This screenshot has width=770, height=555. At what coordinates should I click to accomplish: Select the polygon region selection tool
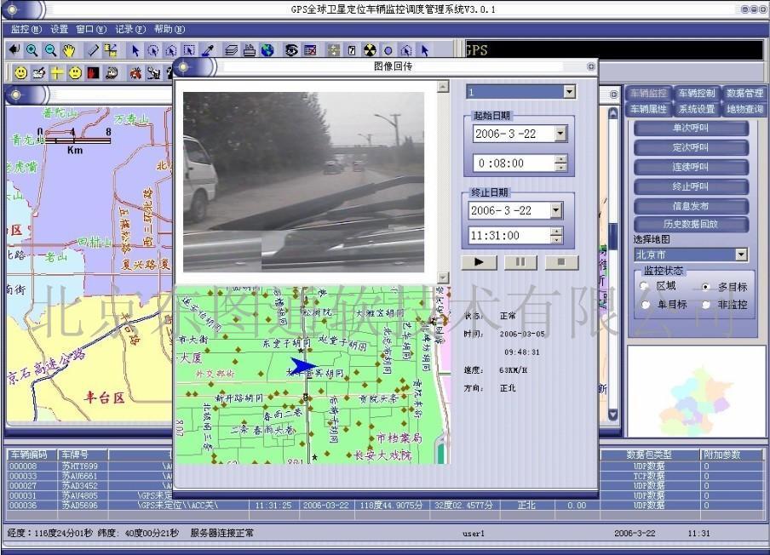[x=171, y=50]
